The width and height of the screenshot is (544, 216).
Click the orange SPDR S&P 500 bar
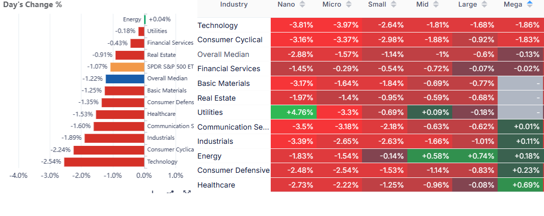127,67
